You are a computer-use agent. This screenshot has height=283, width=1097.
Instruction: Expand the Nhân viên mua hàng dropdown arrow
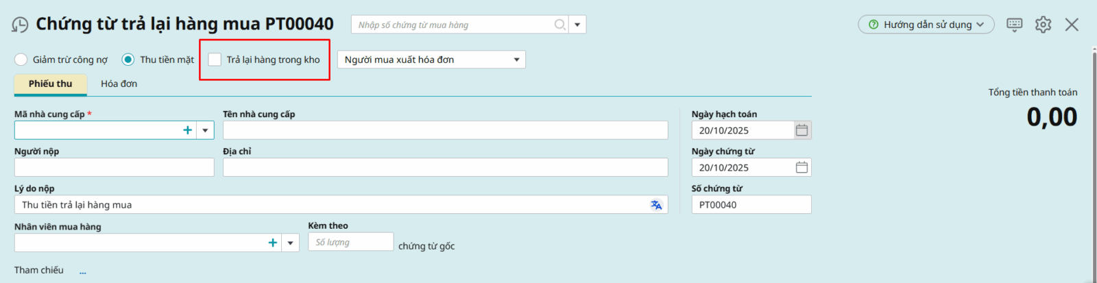[x=291, y=243]
